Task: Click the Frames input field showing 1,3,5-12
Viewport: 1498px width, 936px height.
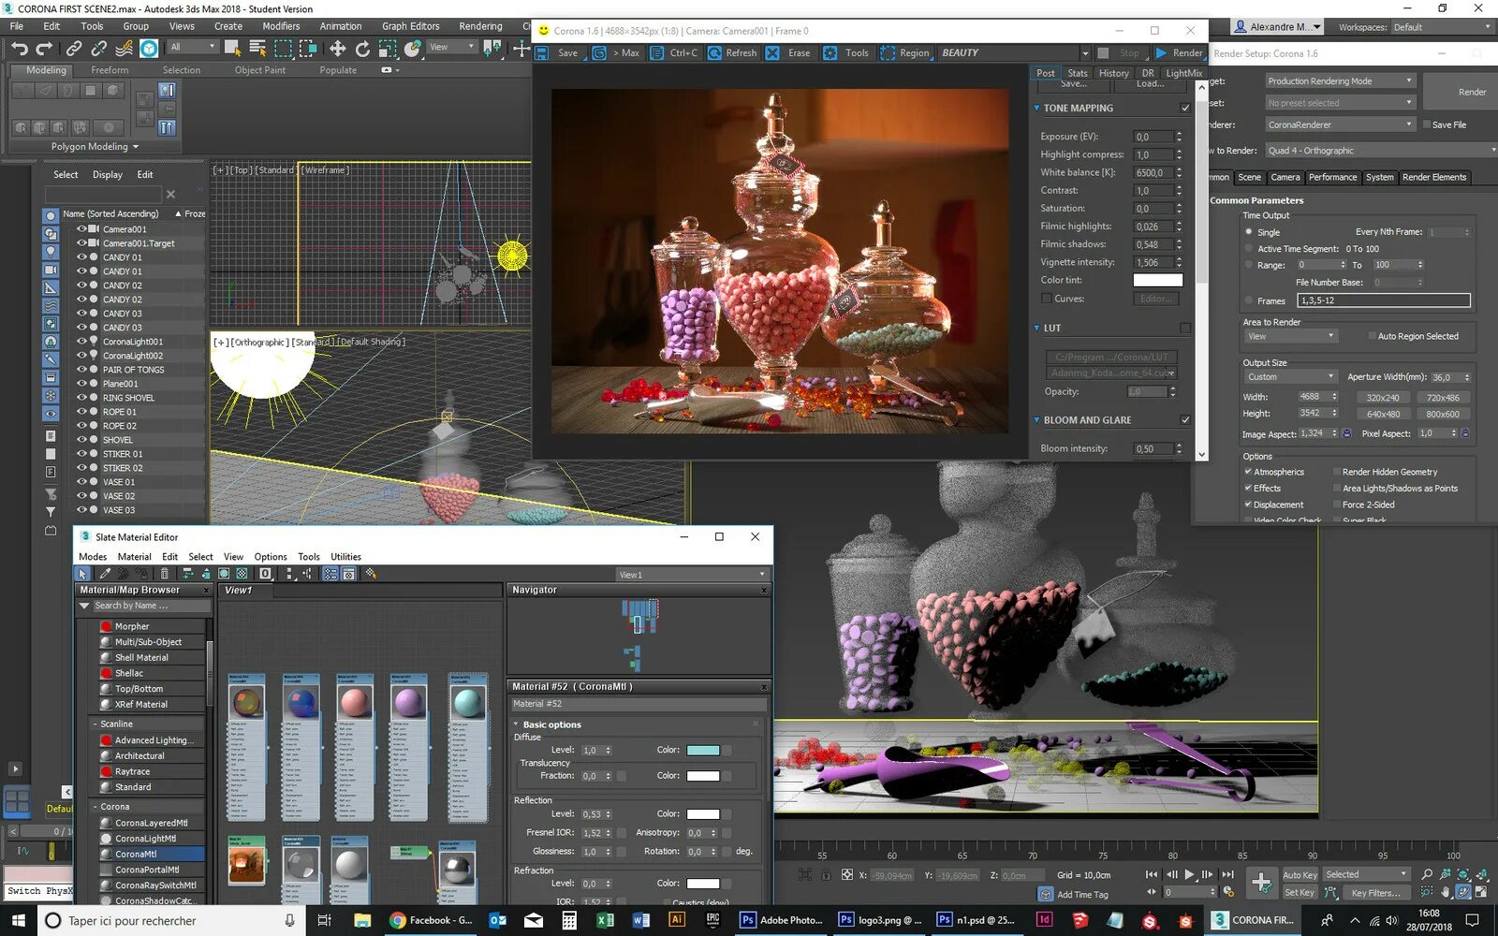Action: click(1384, 300)
